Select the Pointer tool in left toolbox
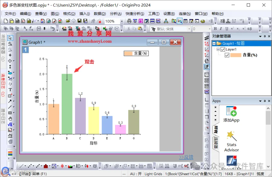 pyautogui.click(x=10, y=38)
